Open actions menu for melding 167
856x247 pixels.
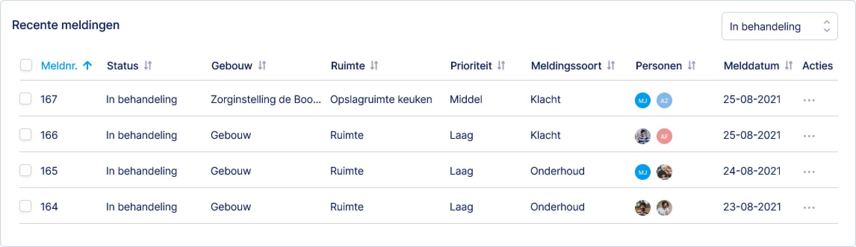pos(809,100)
